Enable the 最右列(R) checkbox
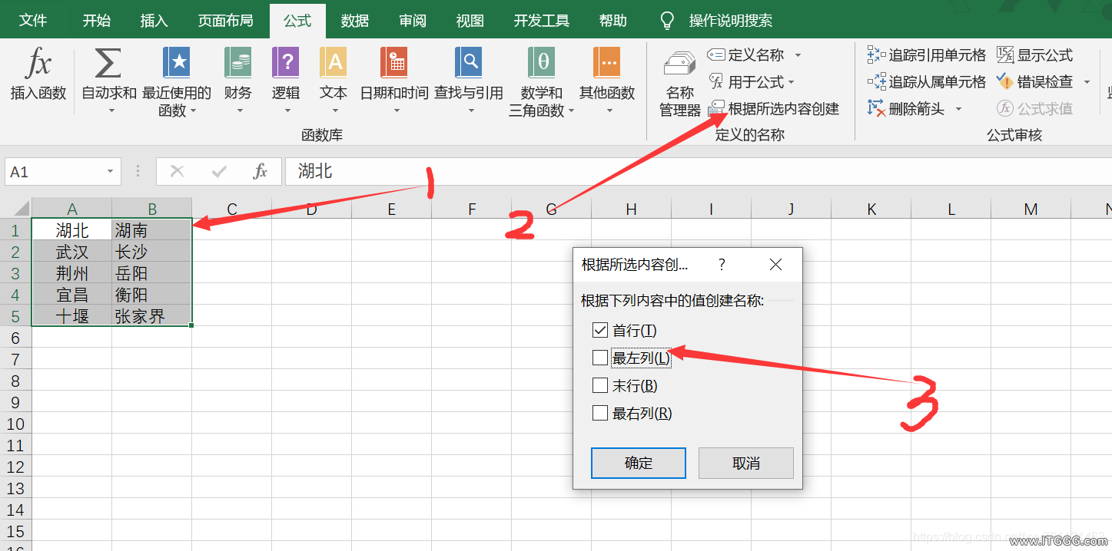Viewport: 1112px width, 551px height. click(x=600, y=414)
